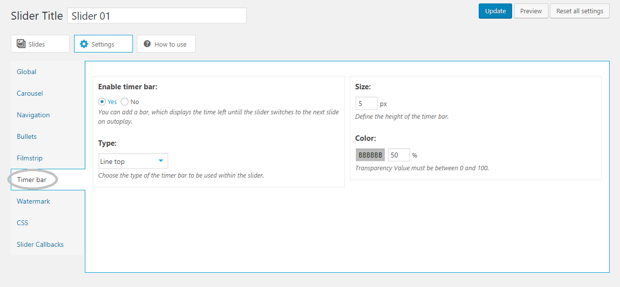Click the Preview button
Viewport: 620px width, 287px height.
coord(531,11)
